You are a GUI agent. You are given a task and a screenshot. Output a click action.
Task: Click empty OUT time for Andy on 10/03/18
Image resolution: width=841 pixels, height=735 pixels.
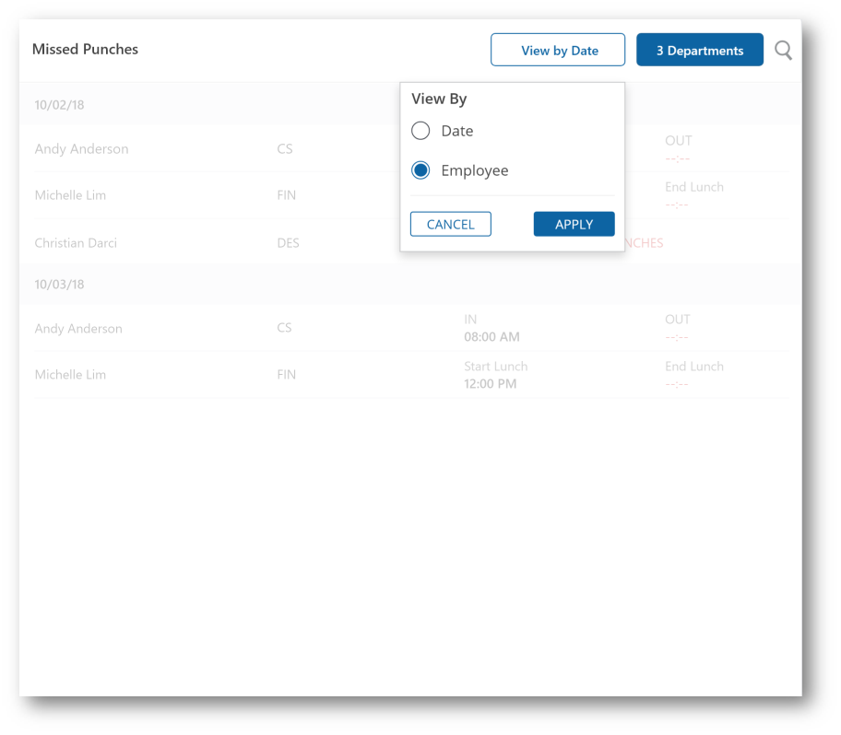pyautogui.click(x=677, y=337)
